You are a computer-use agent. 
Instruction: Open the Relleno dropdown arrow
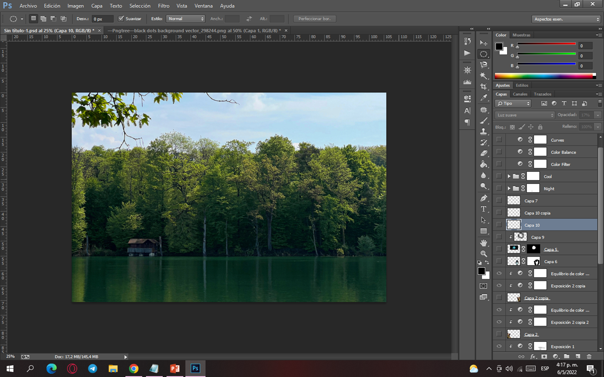tap(598, 127)
